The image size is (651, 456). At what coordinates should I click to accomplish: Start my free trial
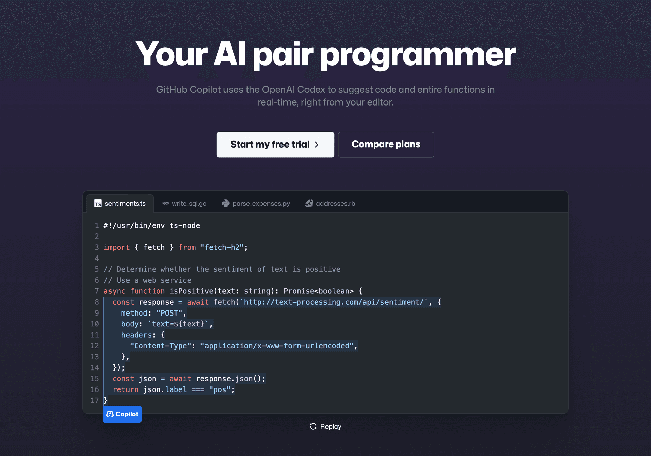tap(275, 145)
